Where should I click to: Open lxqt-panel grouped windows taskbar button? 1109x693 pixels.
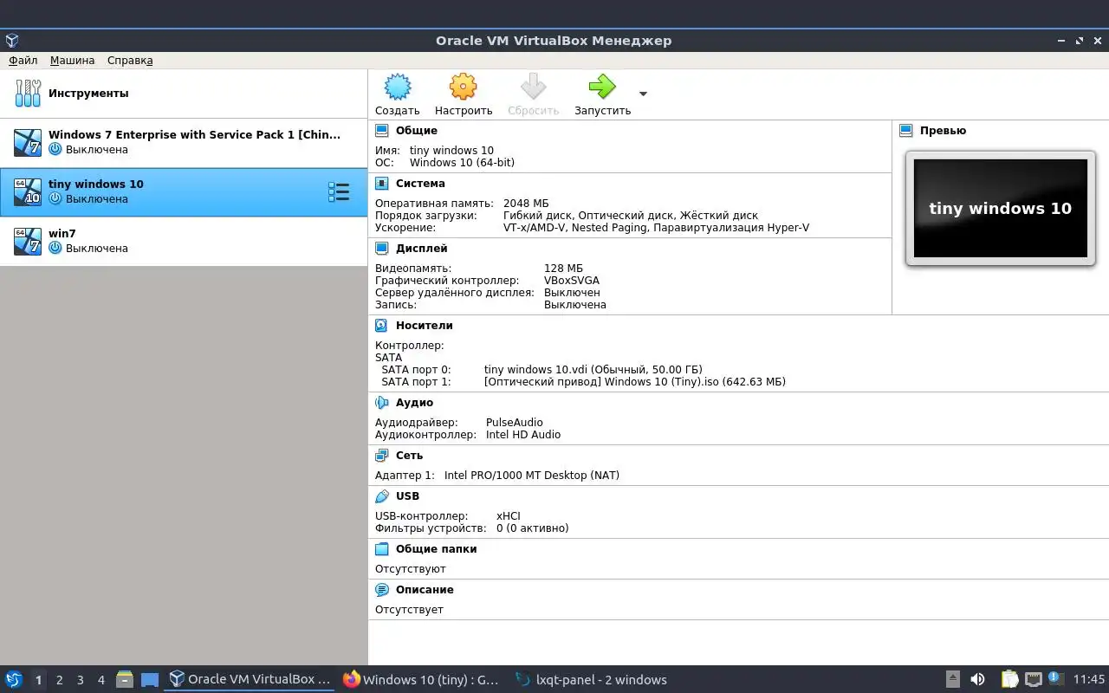click(x=591, y=680)
